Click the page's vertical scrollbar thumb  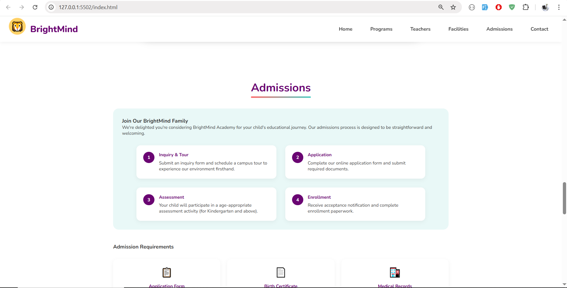coord(564,198)
